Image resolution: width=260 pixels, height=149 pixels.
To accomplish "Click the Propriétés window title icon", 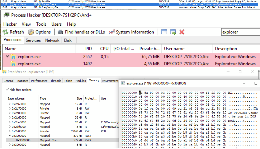I will (x=4, y=72).
